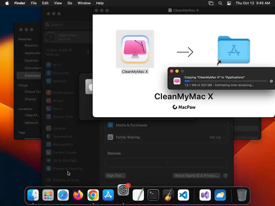Viewport: 275px width, 206px height.
Task: Select Desktop in Finder sidebar
Action: click(x=31, y=60)
